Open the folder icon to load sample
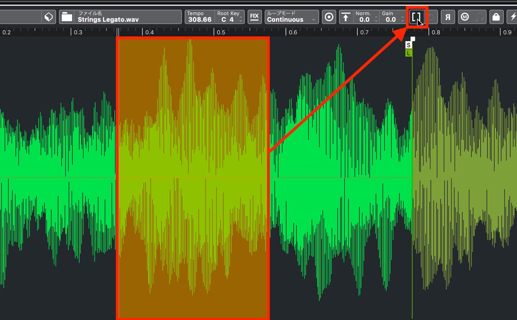517x320 pixels. coord(67,17)
